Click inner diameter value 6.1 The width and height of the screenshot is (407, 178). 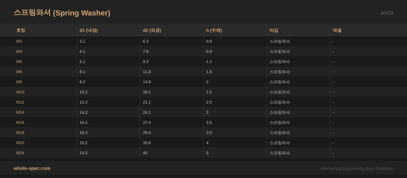[82, 72]
